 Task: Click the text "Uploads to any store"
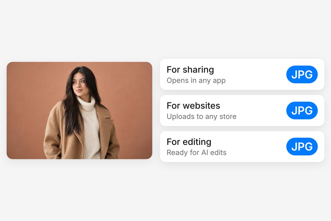[202, 117]
